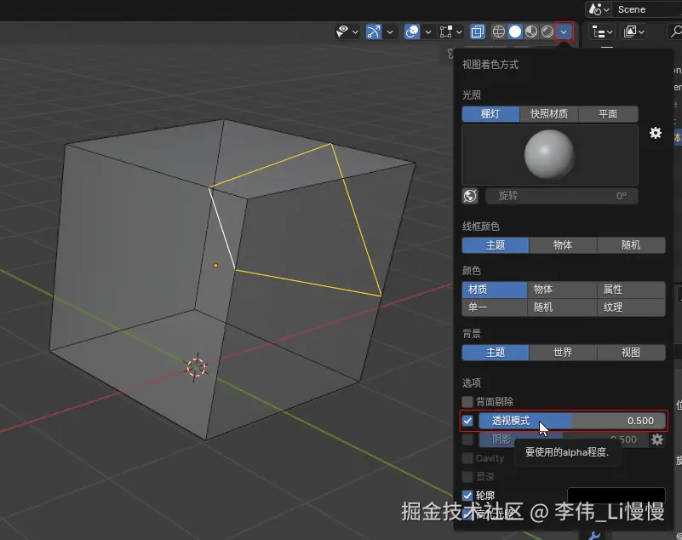Toggle the X-ray icon in the viewport header
682x540 pixels.
(477, 32)
